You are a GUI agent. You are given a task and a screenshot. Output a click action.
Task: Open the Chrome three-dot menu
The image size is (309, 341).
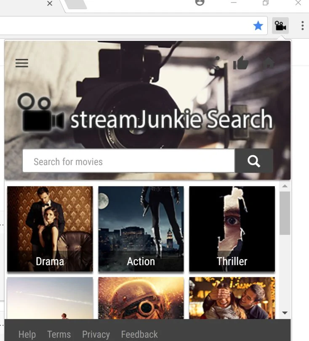point(303,26)
